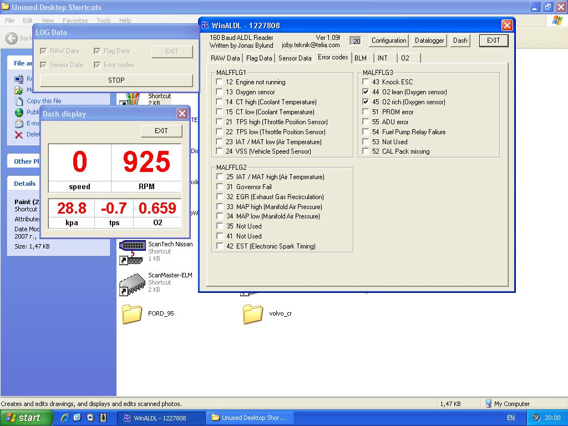Uncheck code 45 O2 rich
Screen dimensions: 568x426
366,102
